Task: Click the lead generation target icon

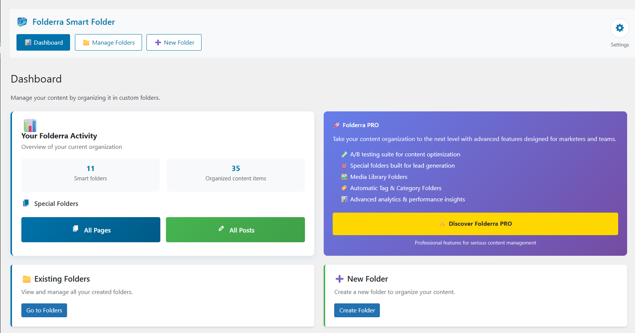Action: 344,165
